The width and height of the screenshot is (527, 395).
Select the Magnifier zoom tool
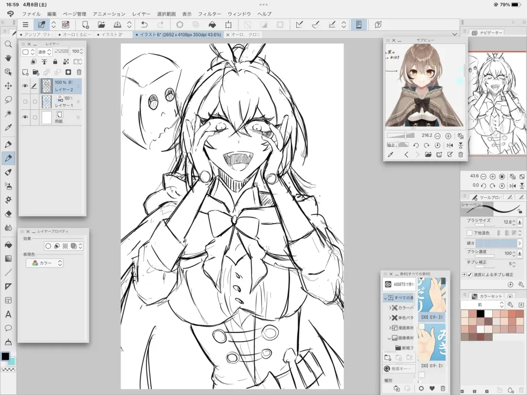click(x=8, y=44)
